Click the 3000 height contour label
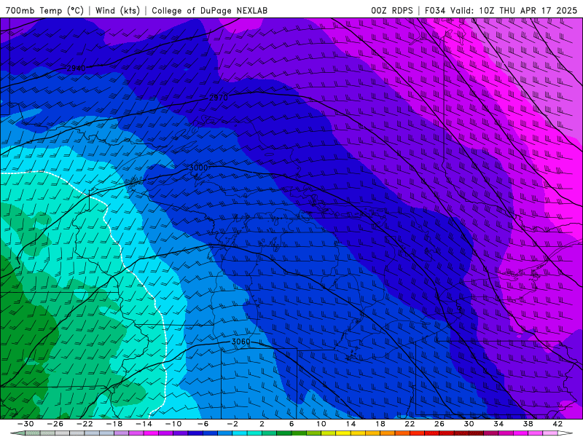The width and height of the screenshot is (583, 437). click(x=198, y=168)
